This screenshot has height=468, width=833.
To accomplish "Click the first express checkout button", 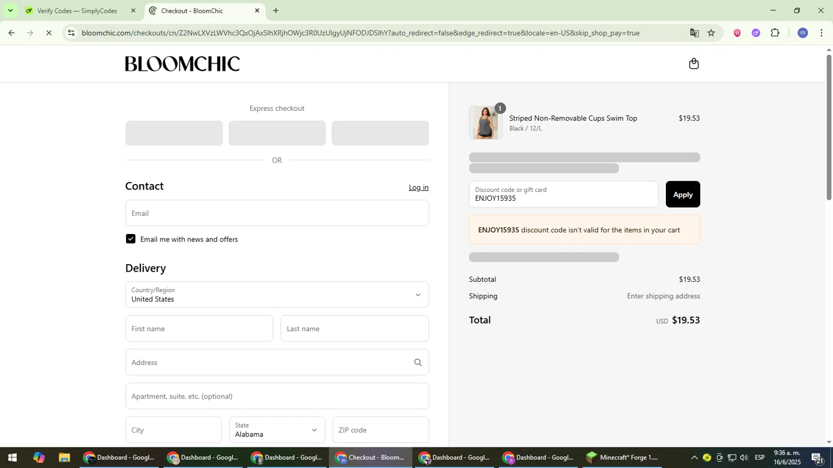I will coord(174,133).
